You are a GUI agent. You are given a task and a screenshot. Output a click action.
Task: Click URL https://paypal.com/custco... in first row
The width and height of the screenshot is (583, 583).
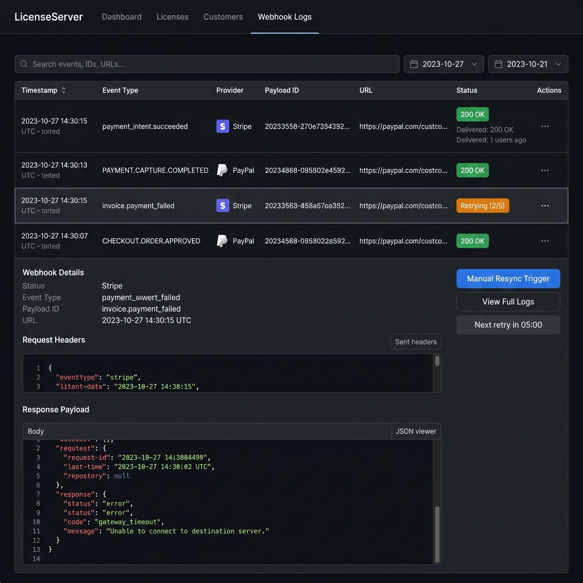404,126
